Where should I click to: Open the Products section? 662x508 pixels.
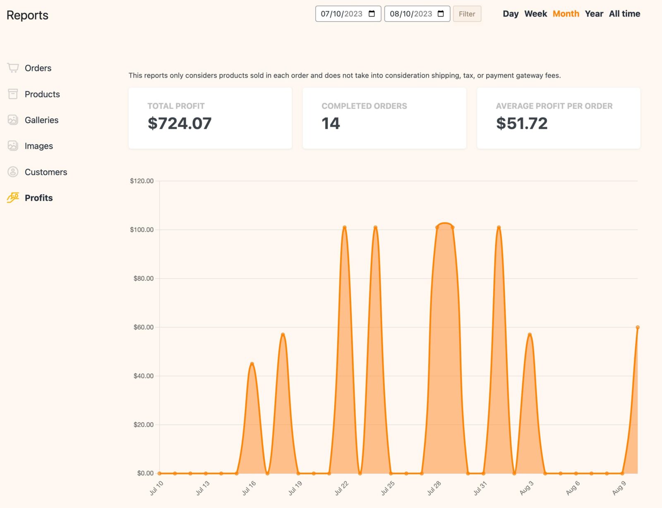42,94
